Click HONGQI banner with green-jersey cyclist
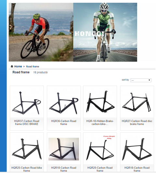The width and height of the screenshot is (156, 173). click(105, 32)
